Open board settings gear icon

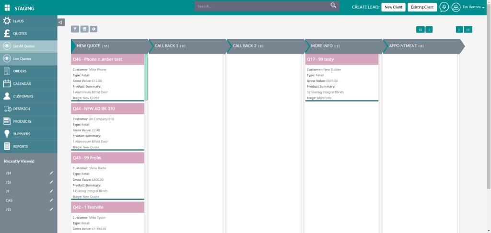pos(94,29)
